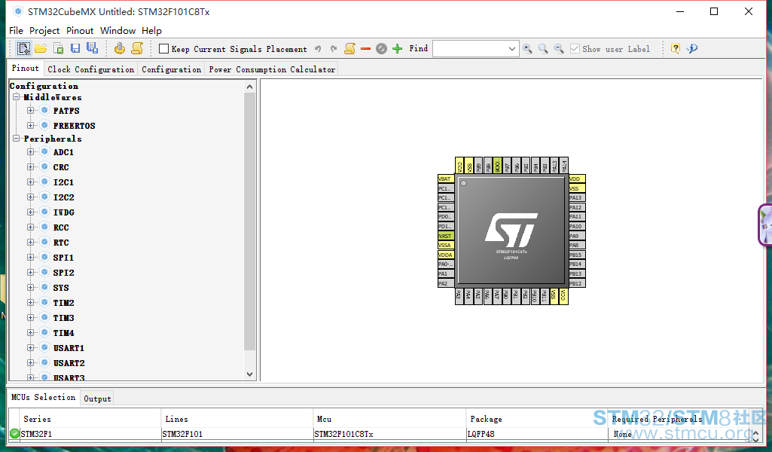772x452 pixels.
Task: Click the LQFP48 package table cell
Action: pos(537,434)
